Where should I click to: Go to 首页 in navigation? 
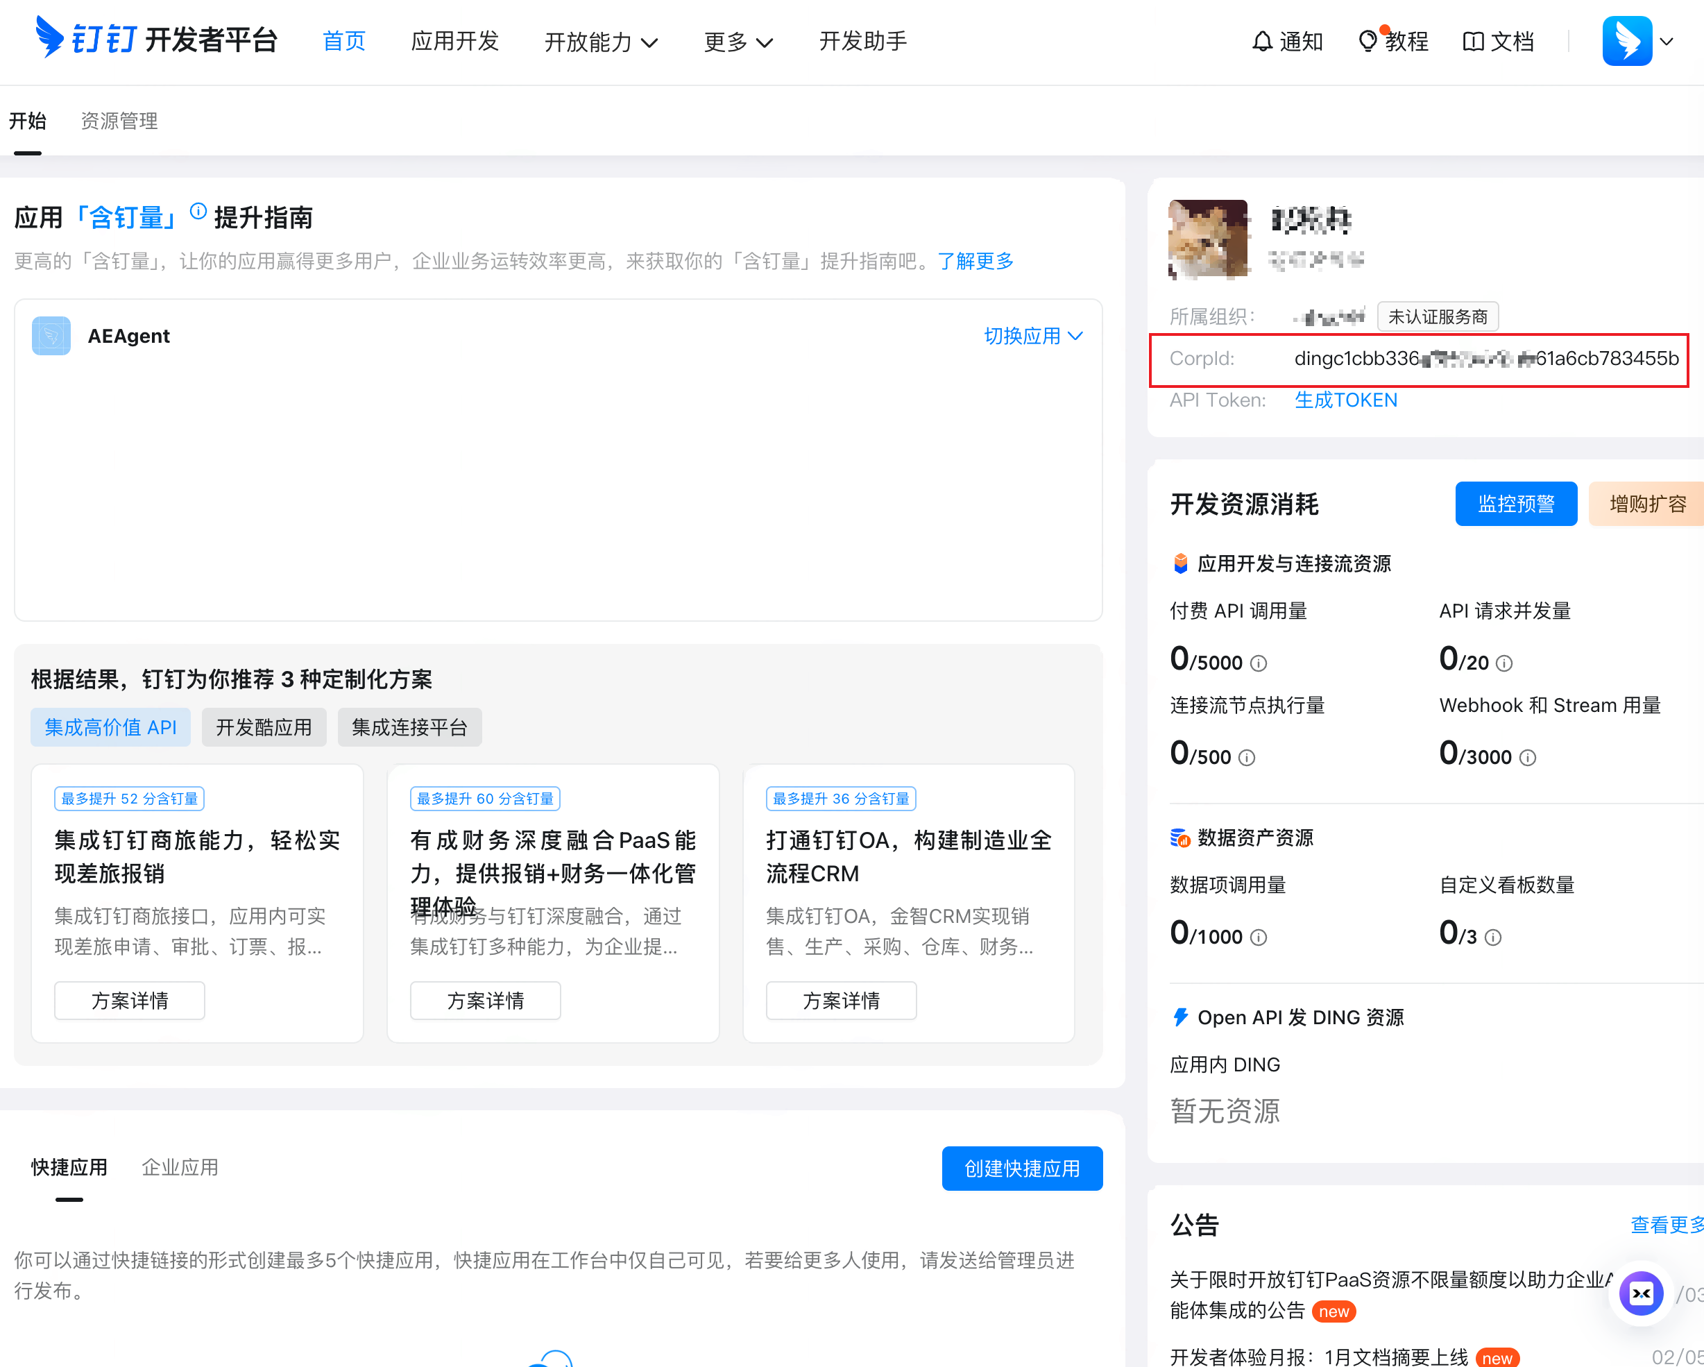344,41
